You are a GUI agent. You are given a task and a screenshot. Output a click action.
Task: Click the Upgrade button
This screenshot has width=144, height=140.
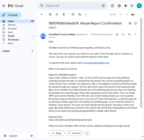18,136
